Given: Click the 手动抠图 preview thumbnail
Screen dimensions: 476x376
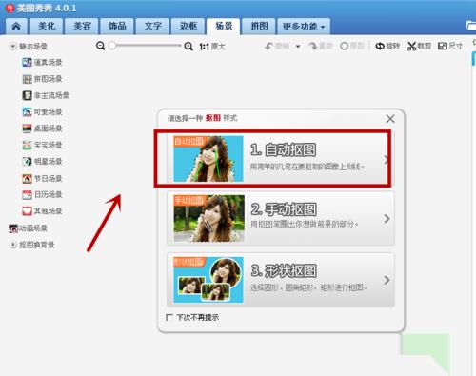Looking at the screenshot, I should [x=208, y=218].
